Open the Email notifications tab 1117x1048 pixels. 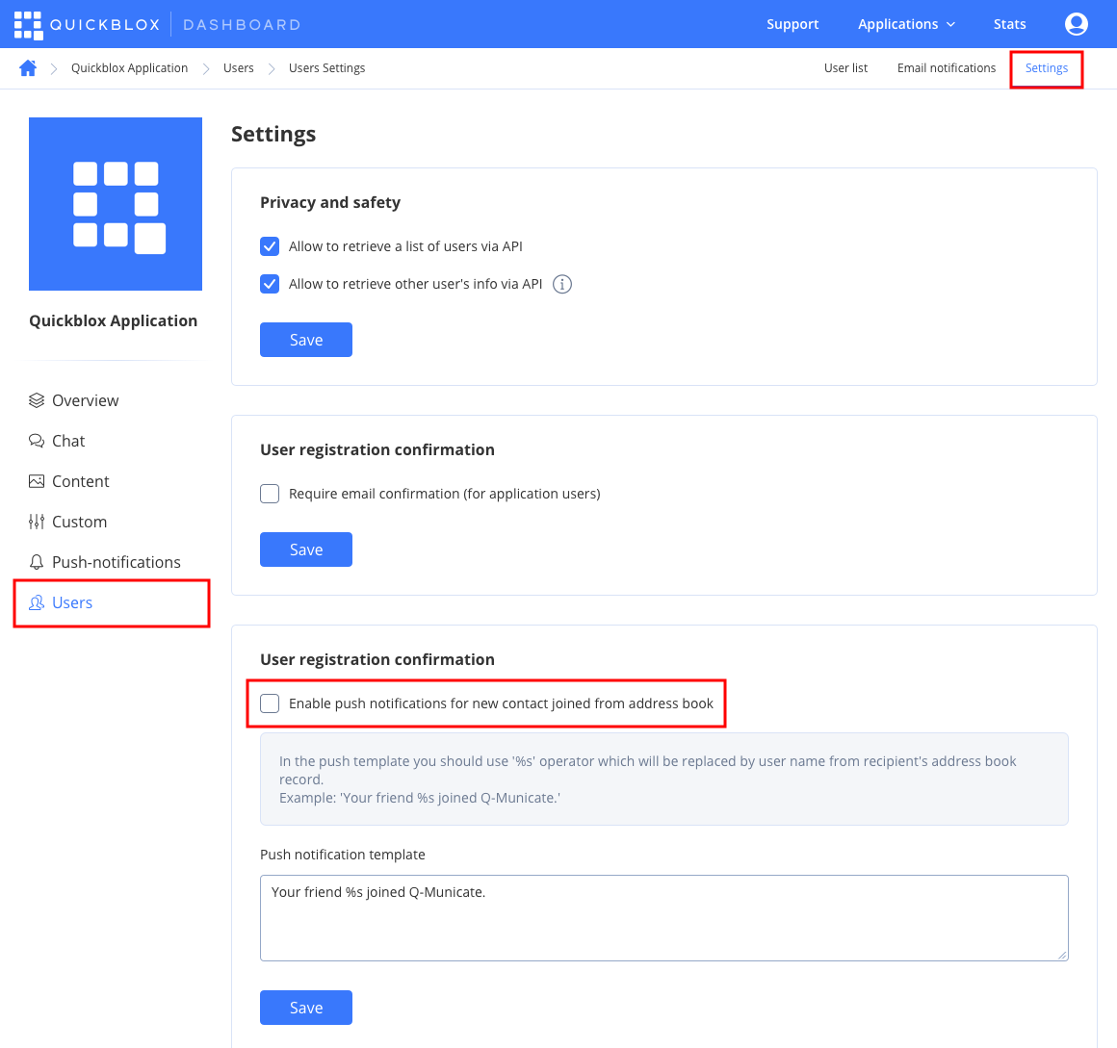click(x=946, y=67)
